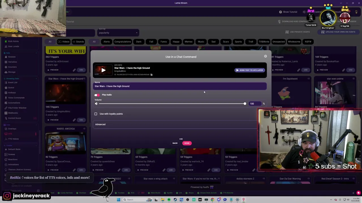Open File/Folder Watcher in sidebar

pyautogui.click(x=17, y=108)
